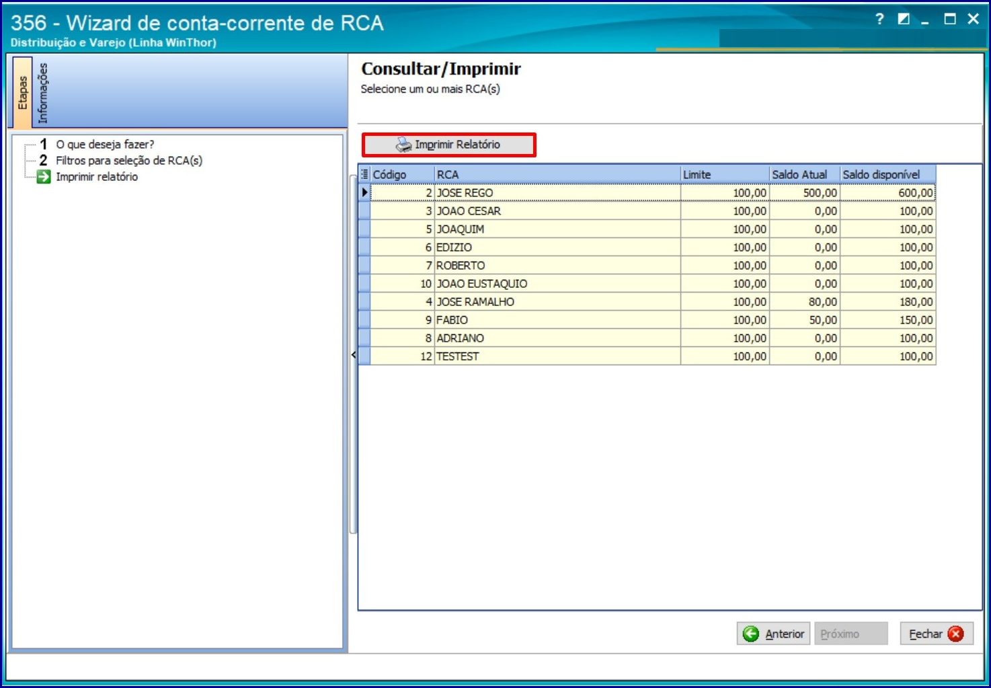Maximize the wizard window
This screenshot has height=688, width=991.
click(950, 20)
